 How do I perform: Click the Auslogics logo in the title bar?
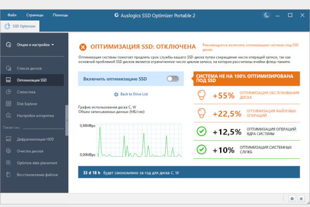[x=116, y=15]
